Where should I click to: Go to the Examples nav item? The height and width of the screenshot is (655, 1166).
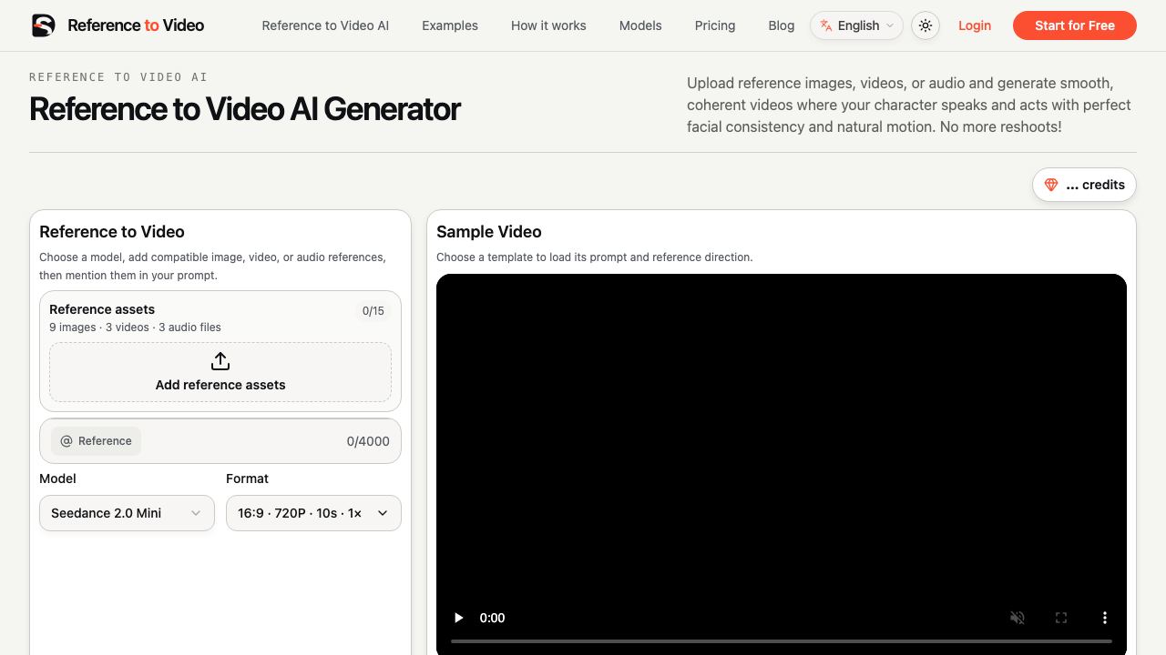(450, 25)
